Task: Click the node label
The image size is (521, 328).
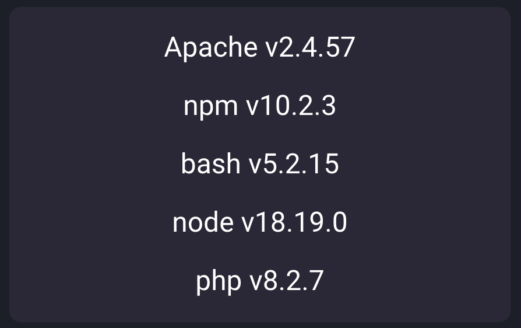Action: pos(203,223)
